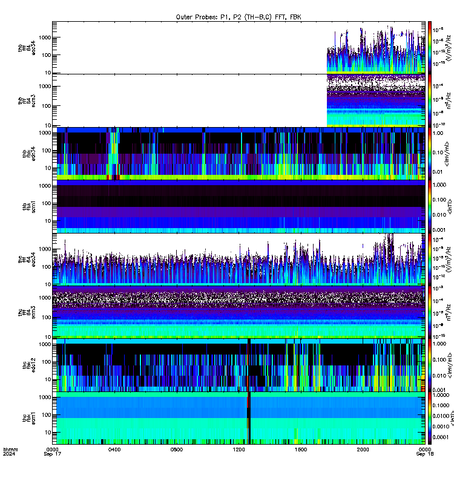
Task: Click the "1200" time axis label
Action: click(239, 450)
